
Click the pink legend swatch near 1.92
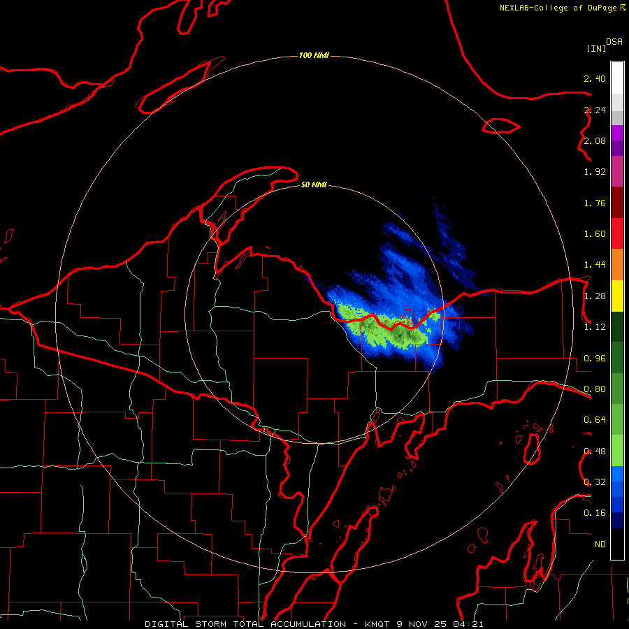pos(617,171)
